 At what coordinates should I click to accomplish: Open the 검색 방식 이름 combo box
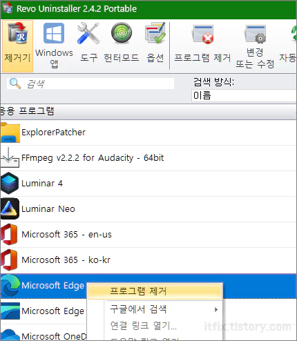click(x=244, y=95)
